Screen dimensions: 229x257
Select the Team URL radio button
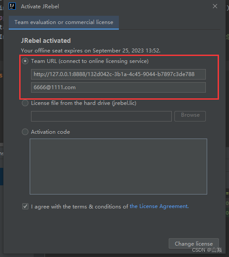coord(25,61)
